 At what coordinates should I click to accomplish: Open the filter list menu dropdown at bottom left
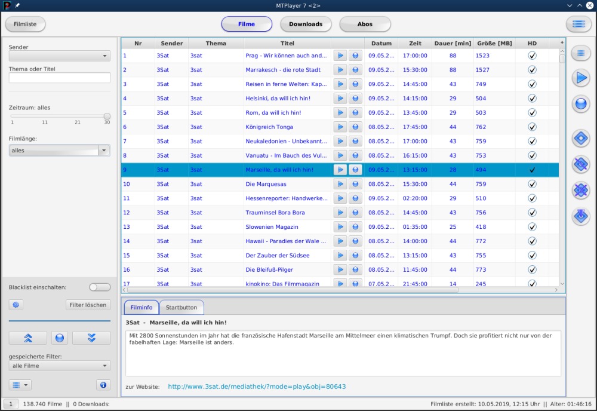point(20,385)
